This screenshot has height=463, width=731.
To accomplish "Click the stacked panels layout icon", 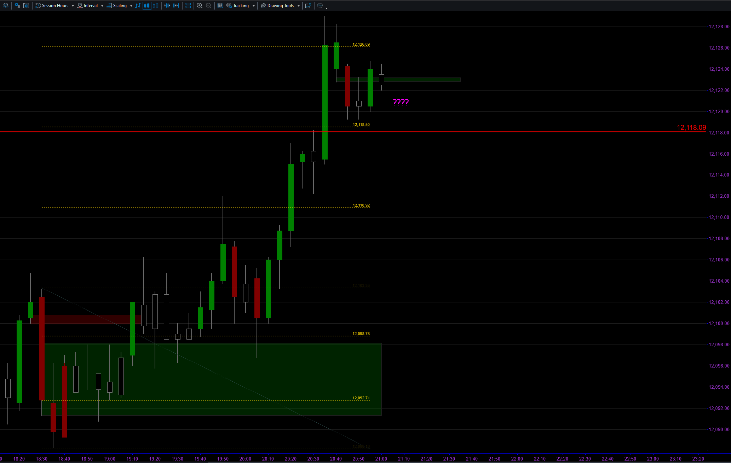I will tap(188, 5).
